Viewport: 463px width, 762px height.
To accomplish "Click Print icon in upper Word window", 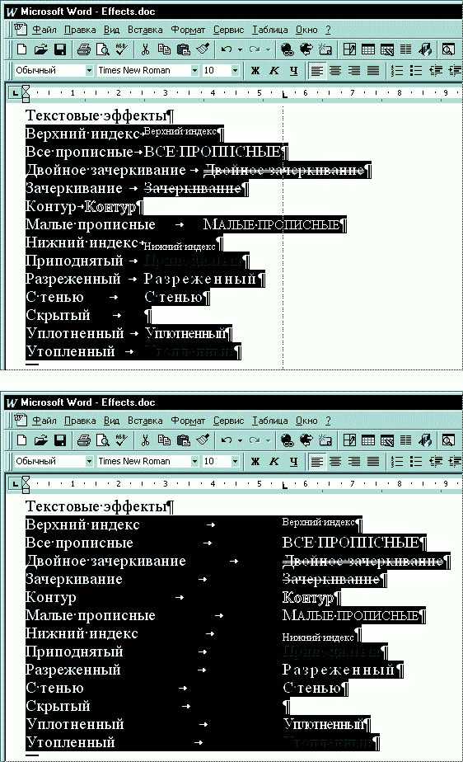I will (83, 49).
